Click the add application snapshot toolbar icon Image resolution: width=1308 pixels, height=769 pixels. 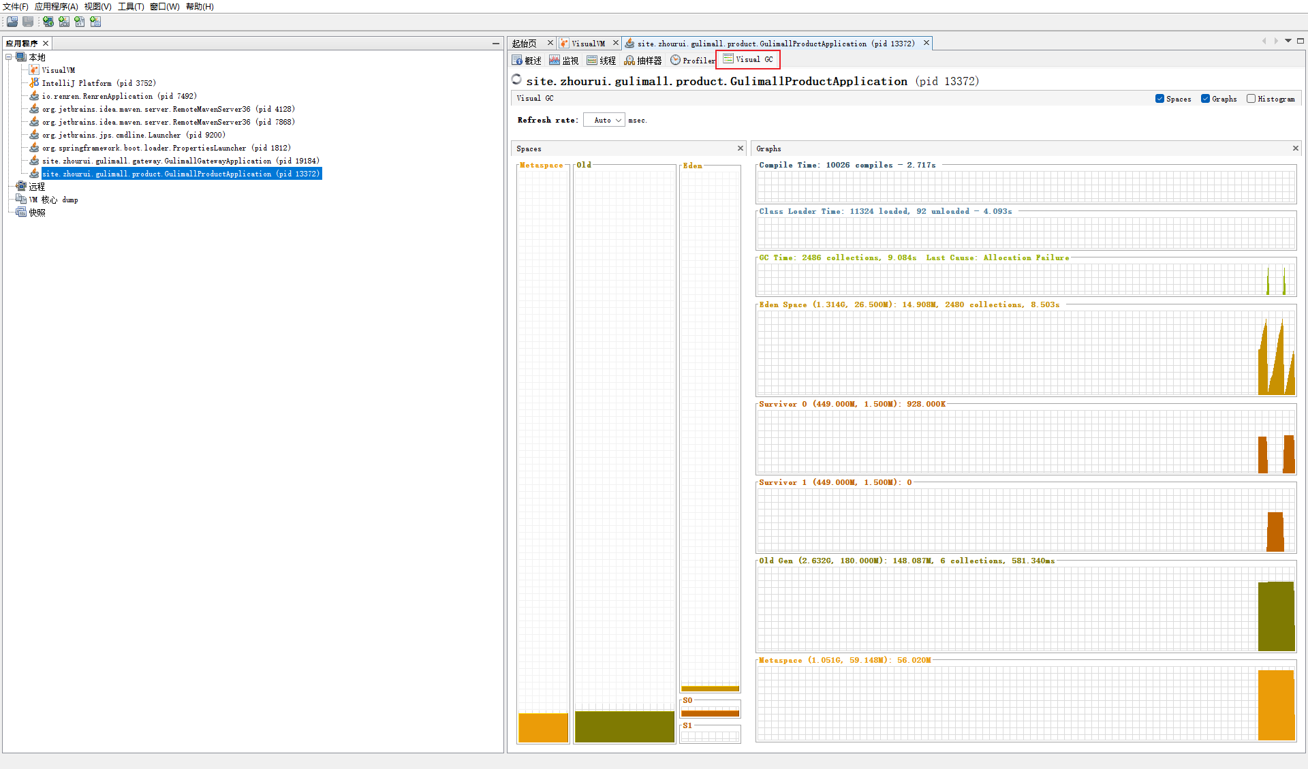tap(95, 22)
